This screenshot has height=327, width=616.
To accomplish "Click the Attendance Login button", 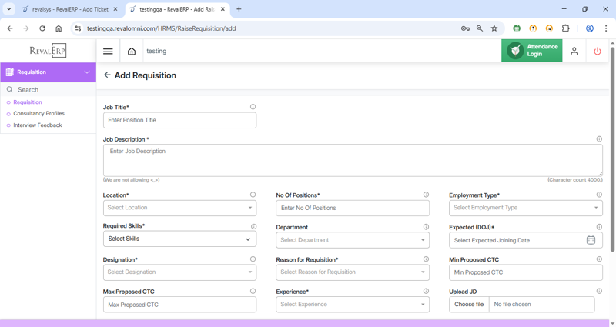I will point(531,51).
